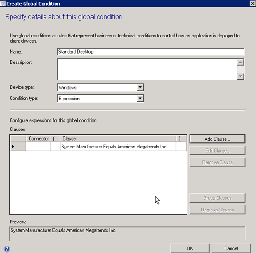Click the Name text field
Viewport: 256px width, 253px height.
[151, 52]
